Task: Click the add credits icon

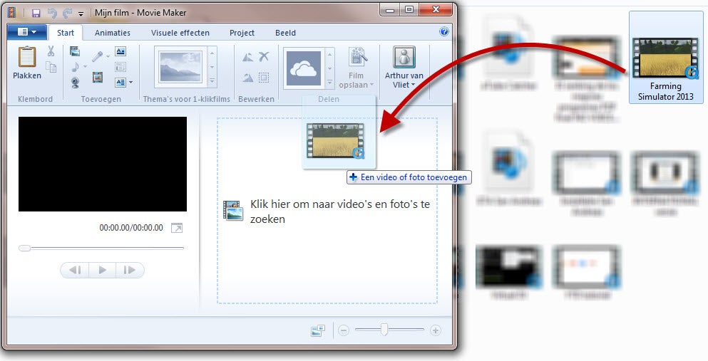Action: (120, 82)
